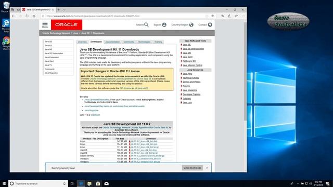The image size is (333, 187).
Task: Go to browser home page icon
Action: coord(34,16)
